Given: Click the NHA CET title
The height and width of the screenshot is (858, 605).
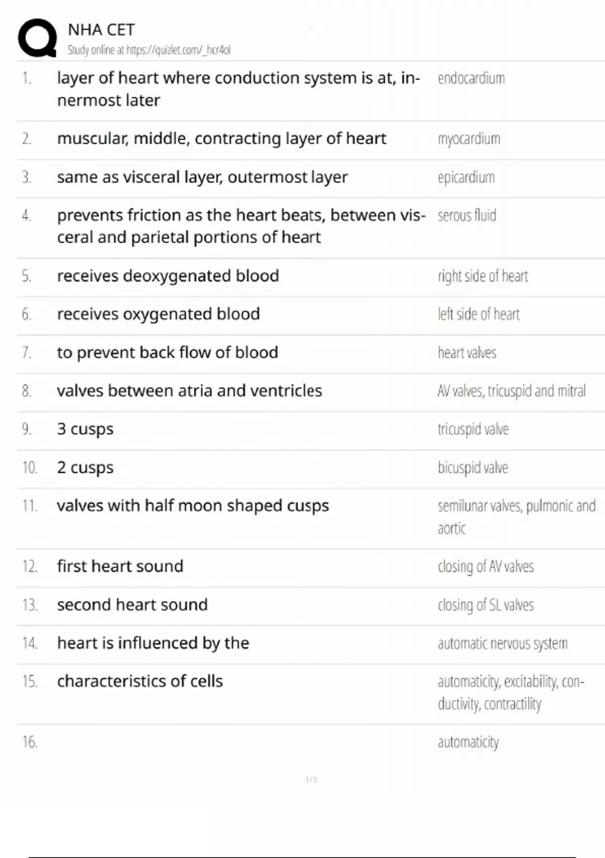Looking at the screenshot, I should (101, 30).
